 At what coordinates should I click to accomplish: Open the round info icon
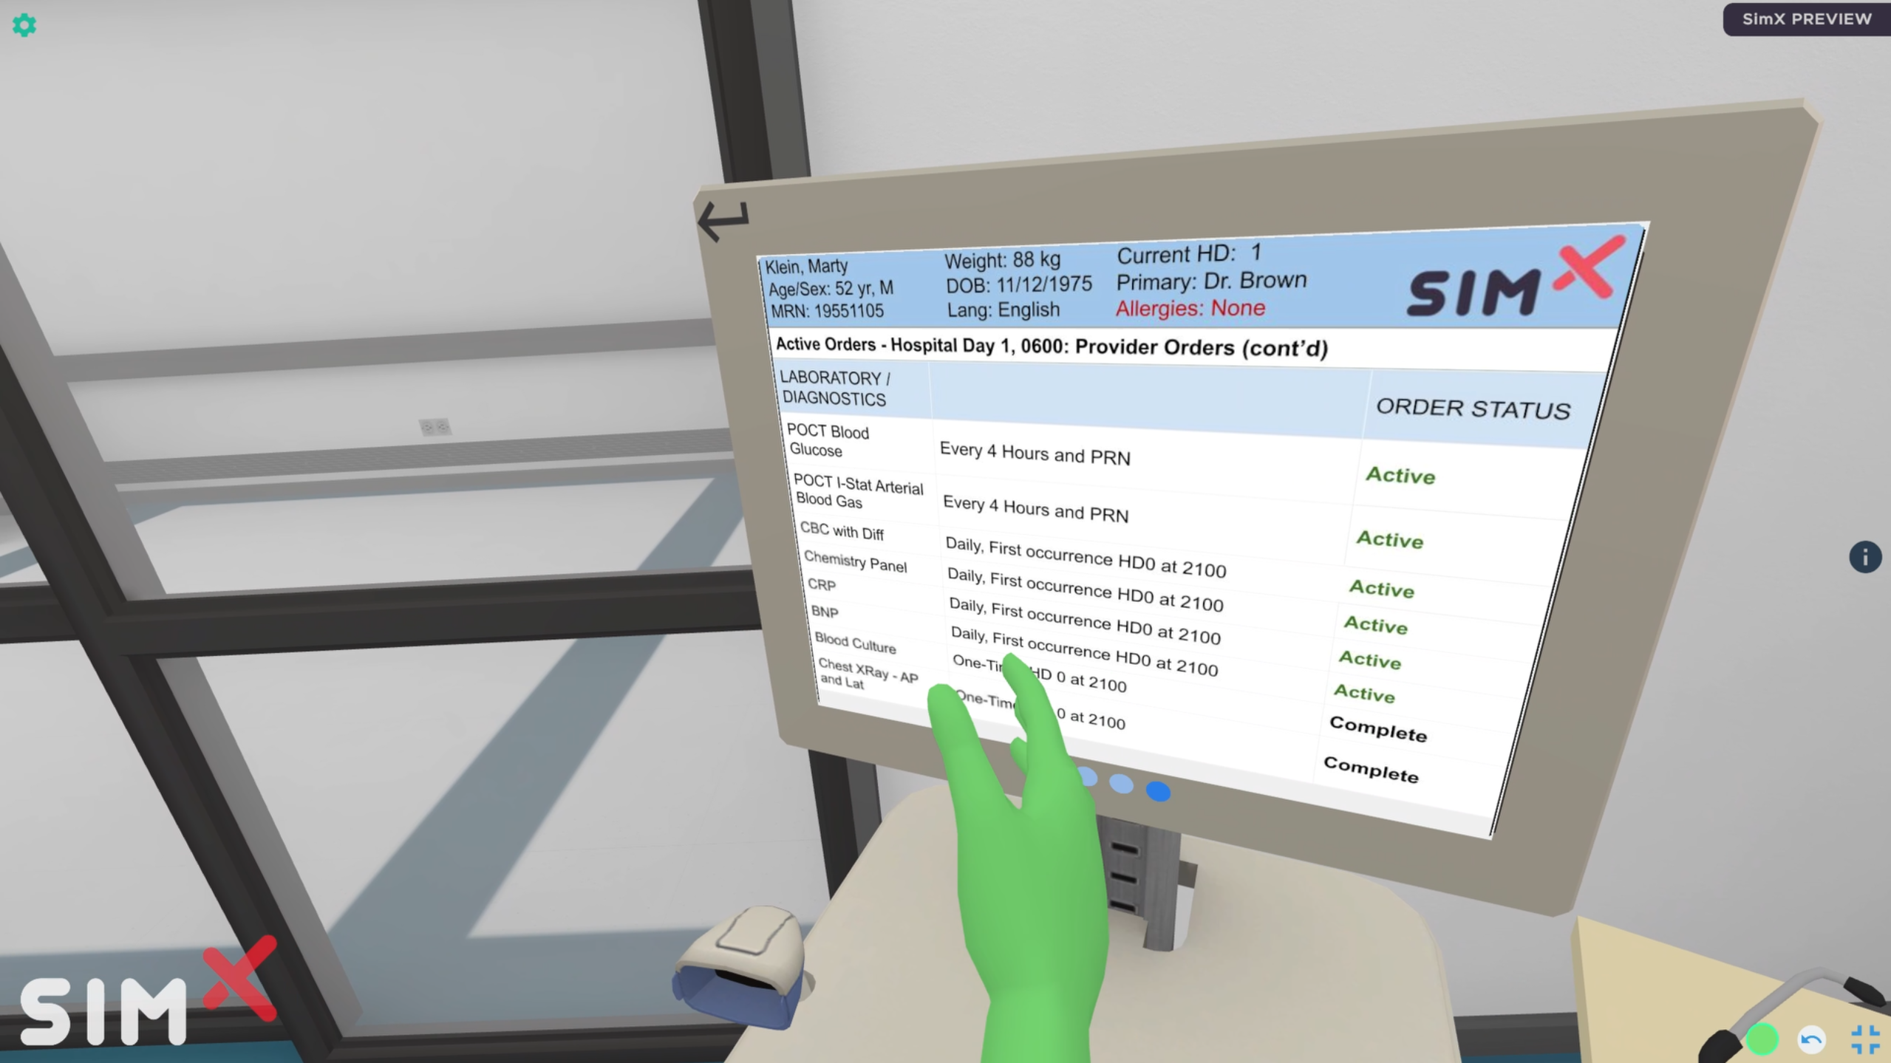pyautogui.click(x=1864, y=556)
